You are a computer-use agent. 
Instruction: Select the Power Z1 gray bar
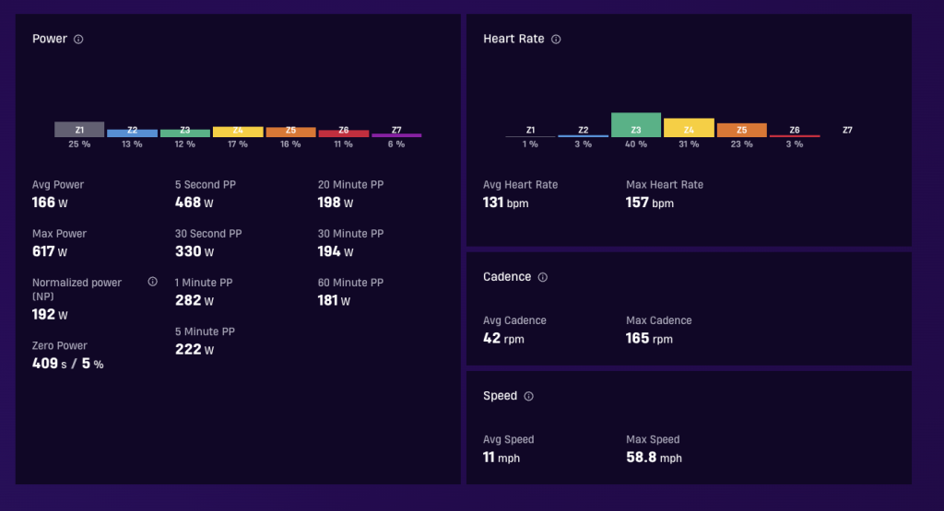79,129
